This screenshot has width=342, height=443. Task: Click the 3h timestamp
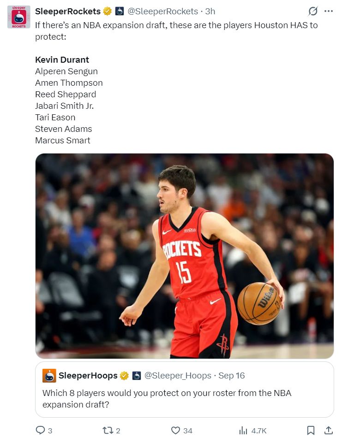coord(210,12)
